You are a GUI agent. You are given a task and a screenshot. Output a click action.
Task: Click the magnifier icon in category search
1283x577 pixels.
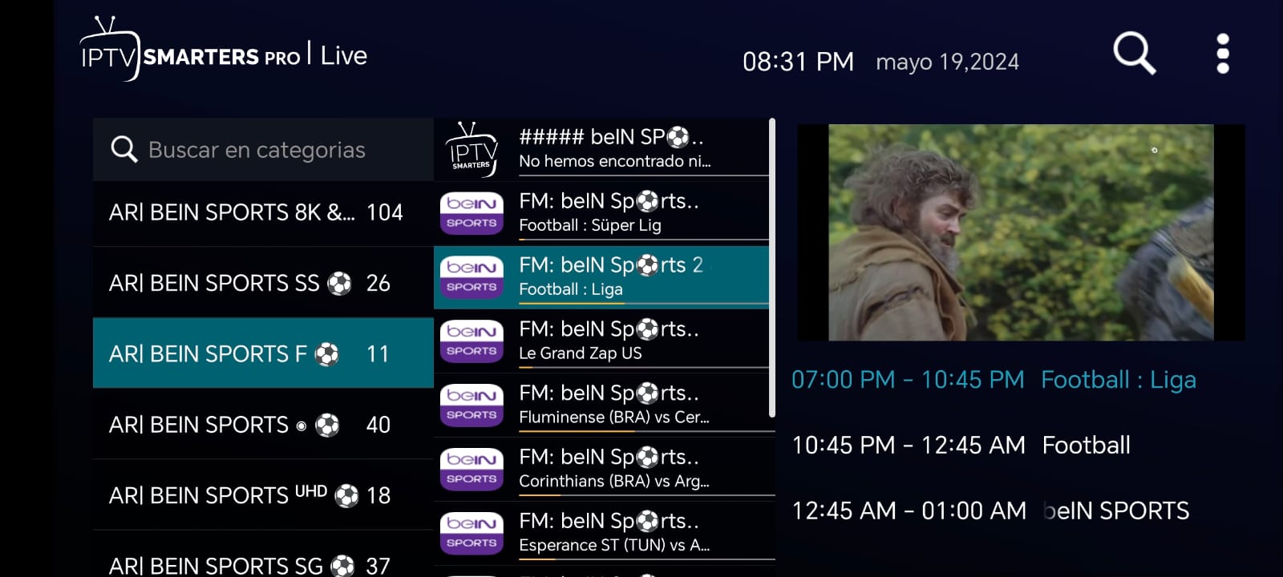tap(123, 149)
